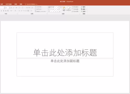Open the text columns dropdown

[31, 11]
